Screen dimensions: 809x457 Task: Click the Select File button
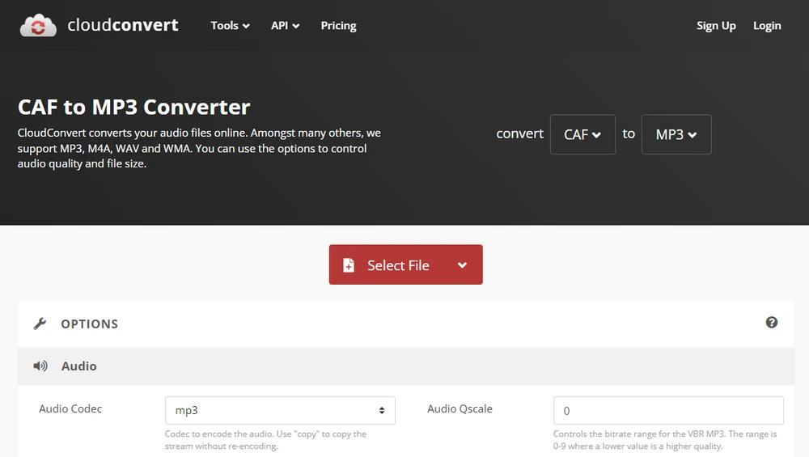[396, 265]
